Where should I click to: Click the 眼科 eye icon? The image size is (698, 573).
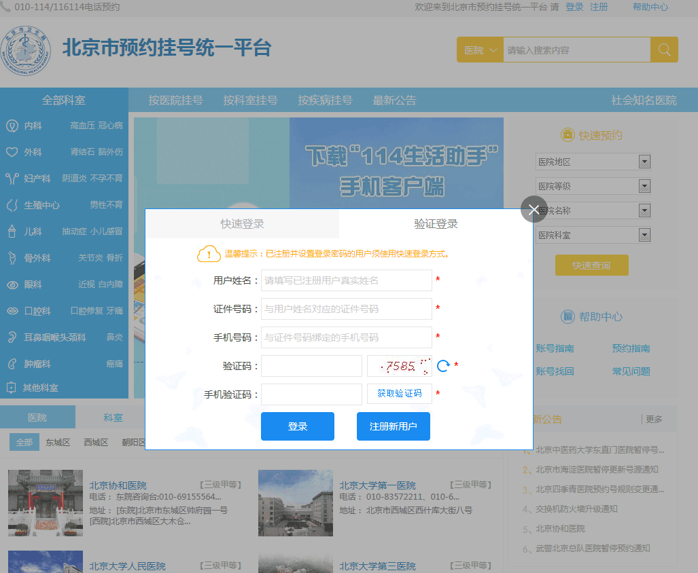pos(12,284)
